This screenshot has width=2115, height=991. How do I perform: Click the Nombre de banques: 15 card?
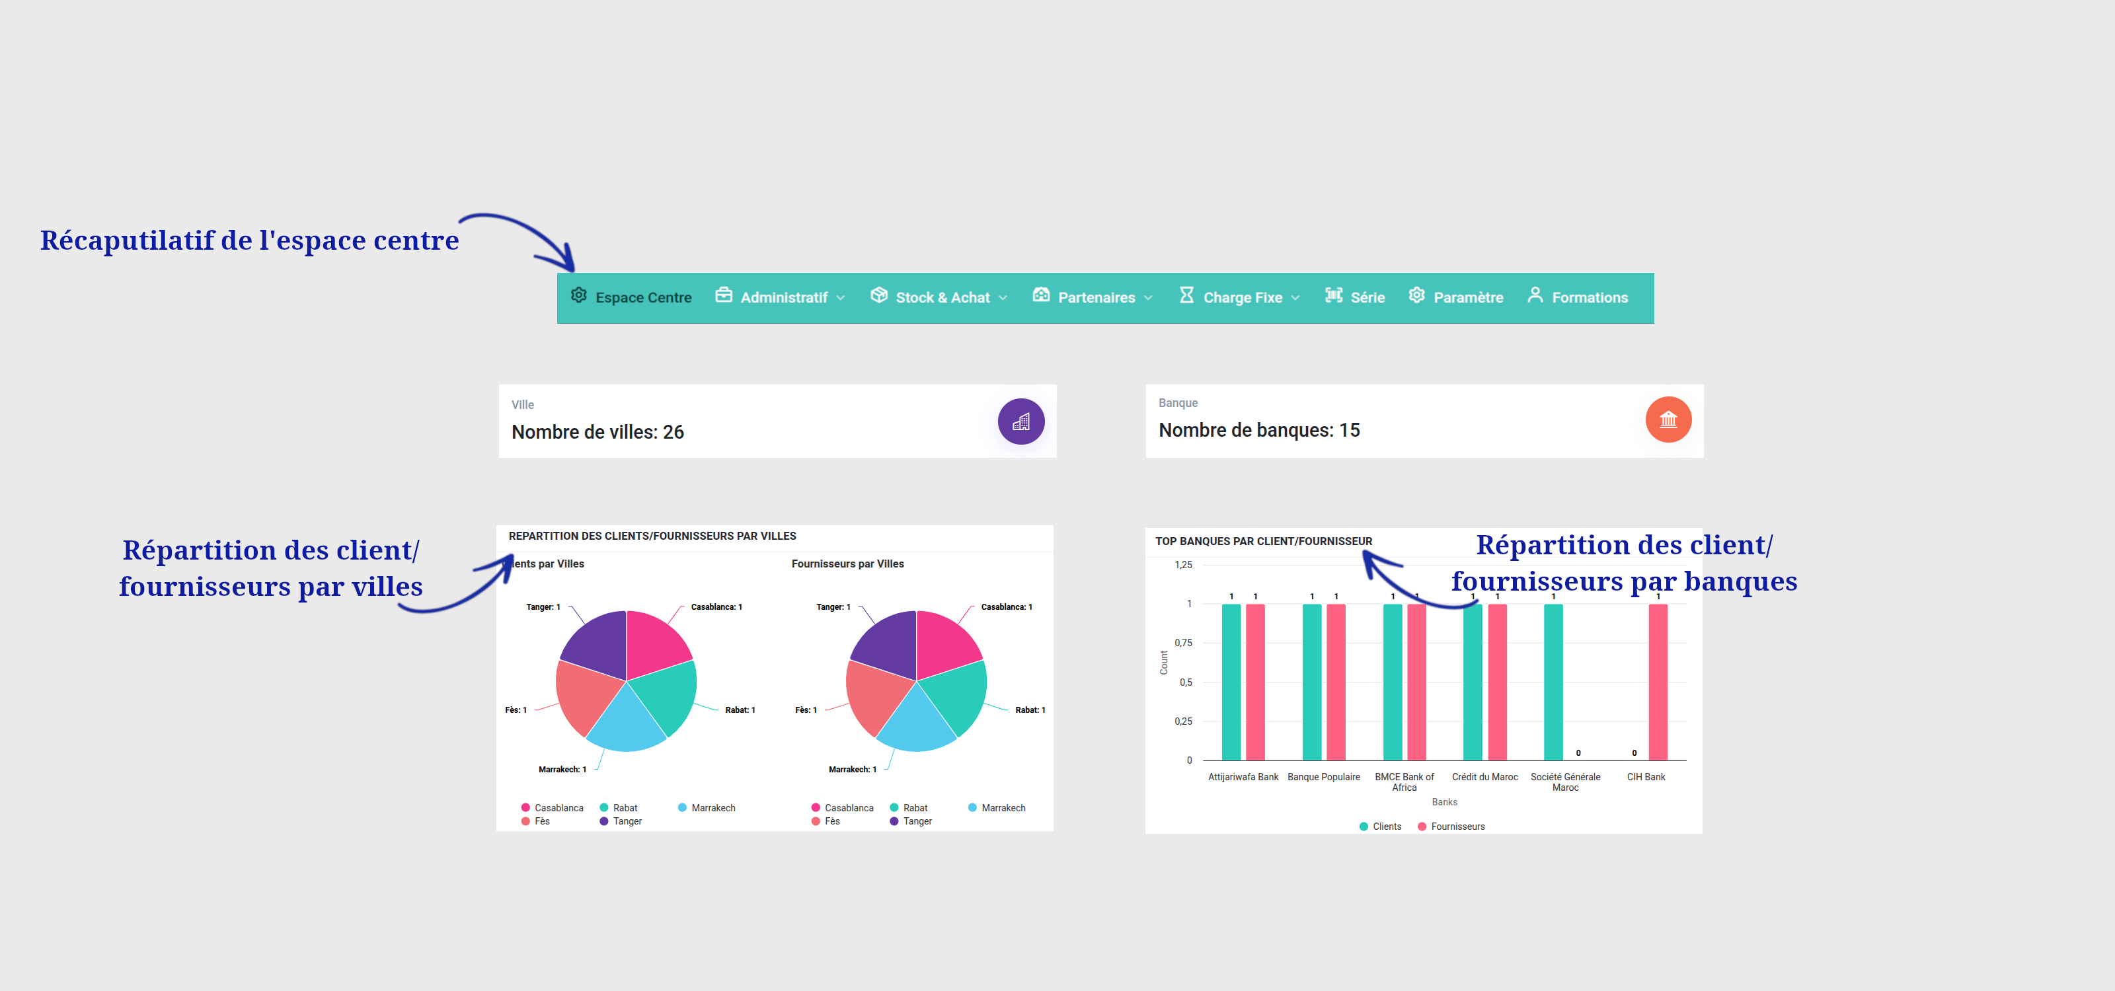[1424, 421]
